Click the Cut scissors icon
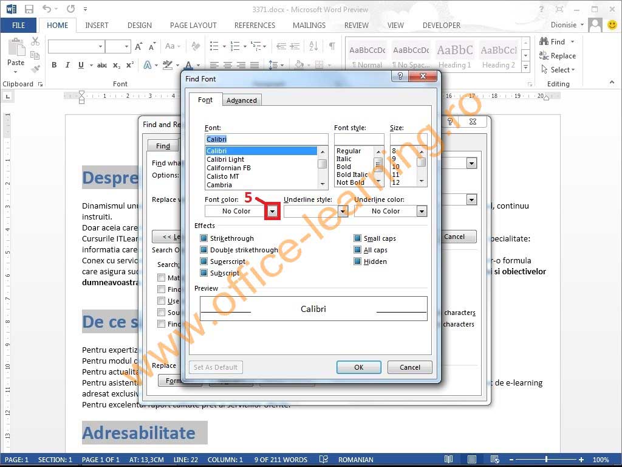 pos(35,41)
